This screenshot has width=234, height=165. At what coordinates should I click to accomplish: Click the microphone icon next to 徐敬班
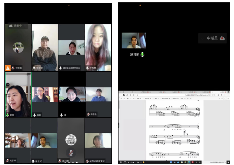click(x=34, y=68)
